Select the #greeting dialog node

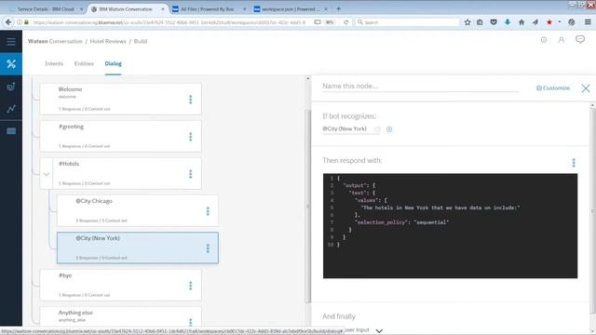120,136
